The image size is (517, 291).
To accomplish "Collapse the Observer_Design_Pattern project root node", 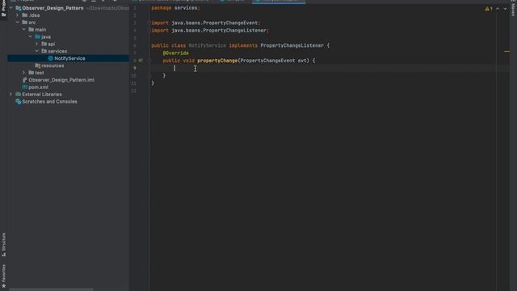I will pos(11,8).
